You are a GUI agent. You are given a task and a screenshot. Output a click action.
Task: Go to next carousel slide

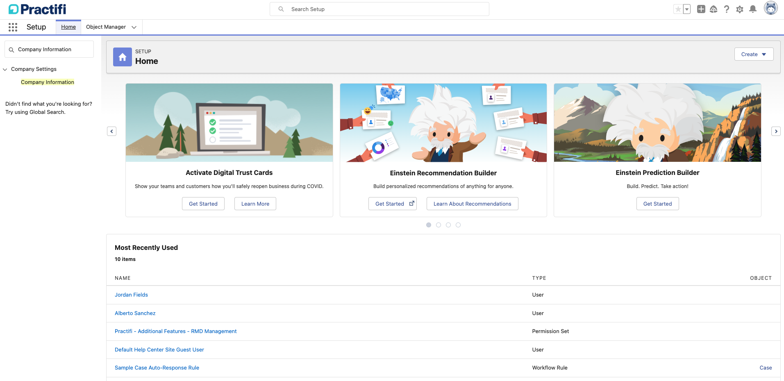tap(776, 131)
